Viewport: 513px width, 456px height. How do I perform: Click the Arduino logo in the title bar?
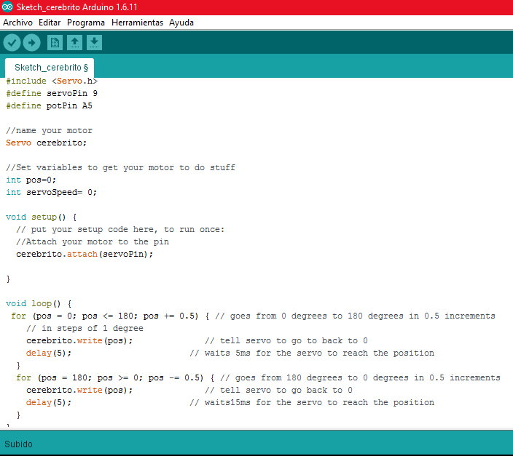click(7, 7)
